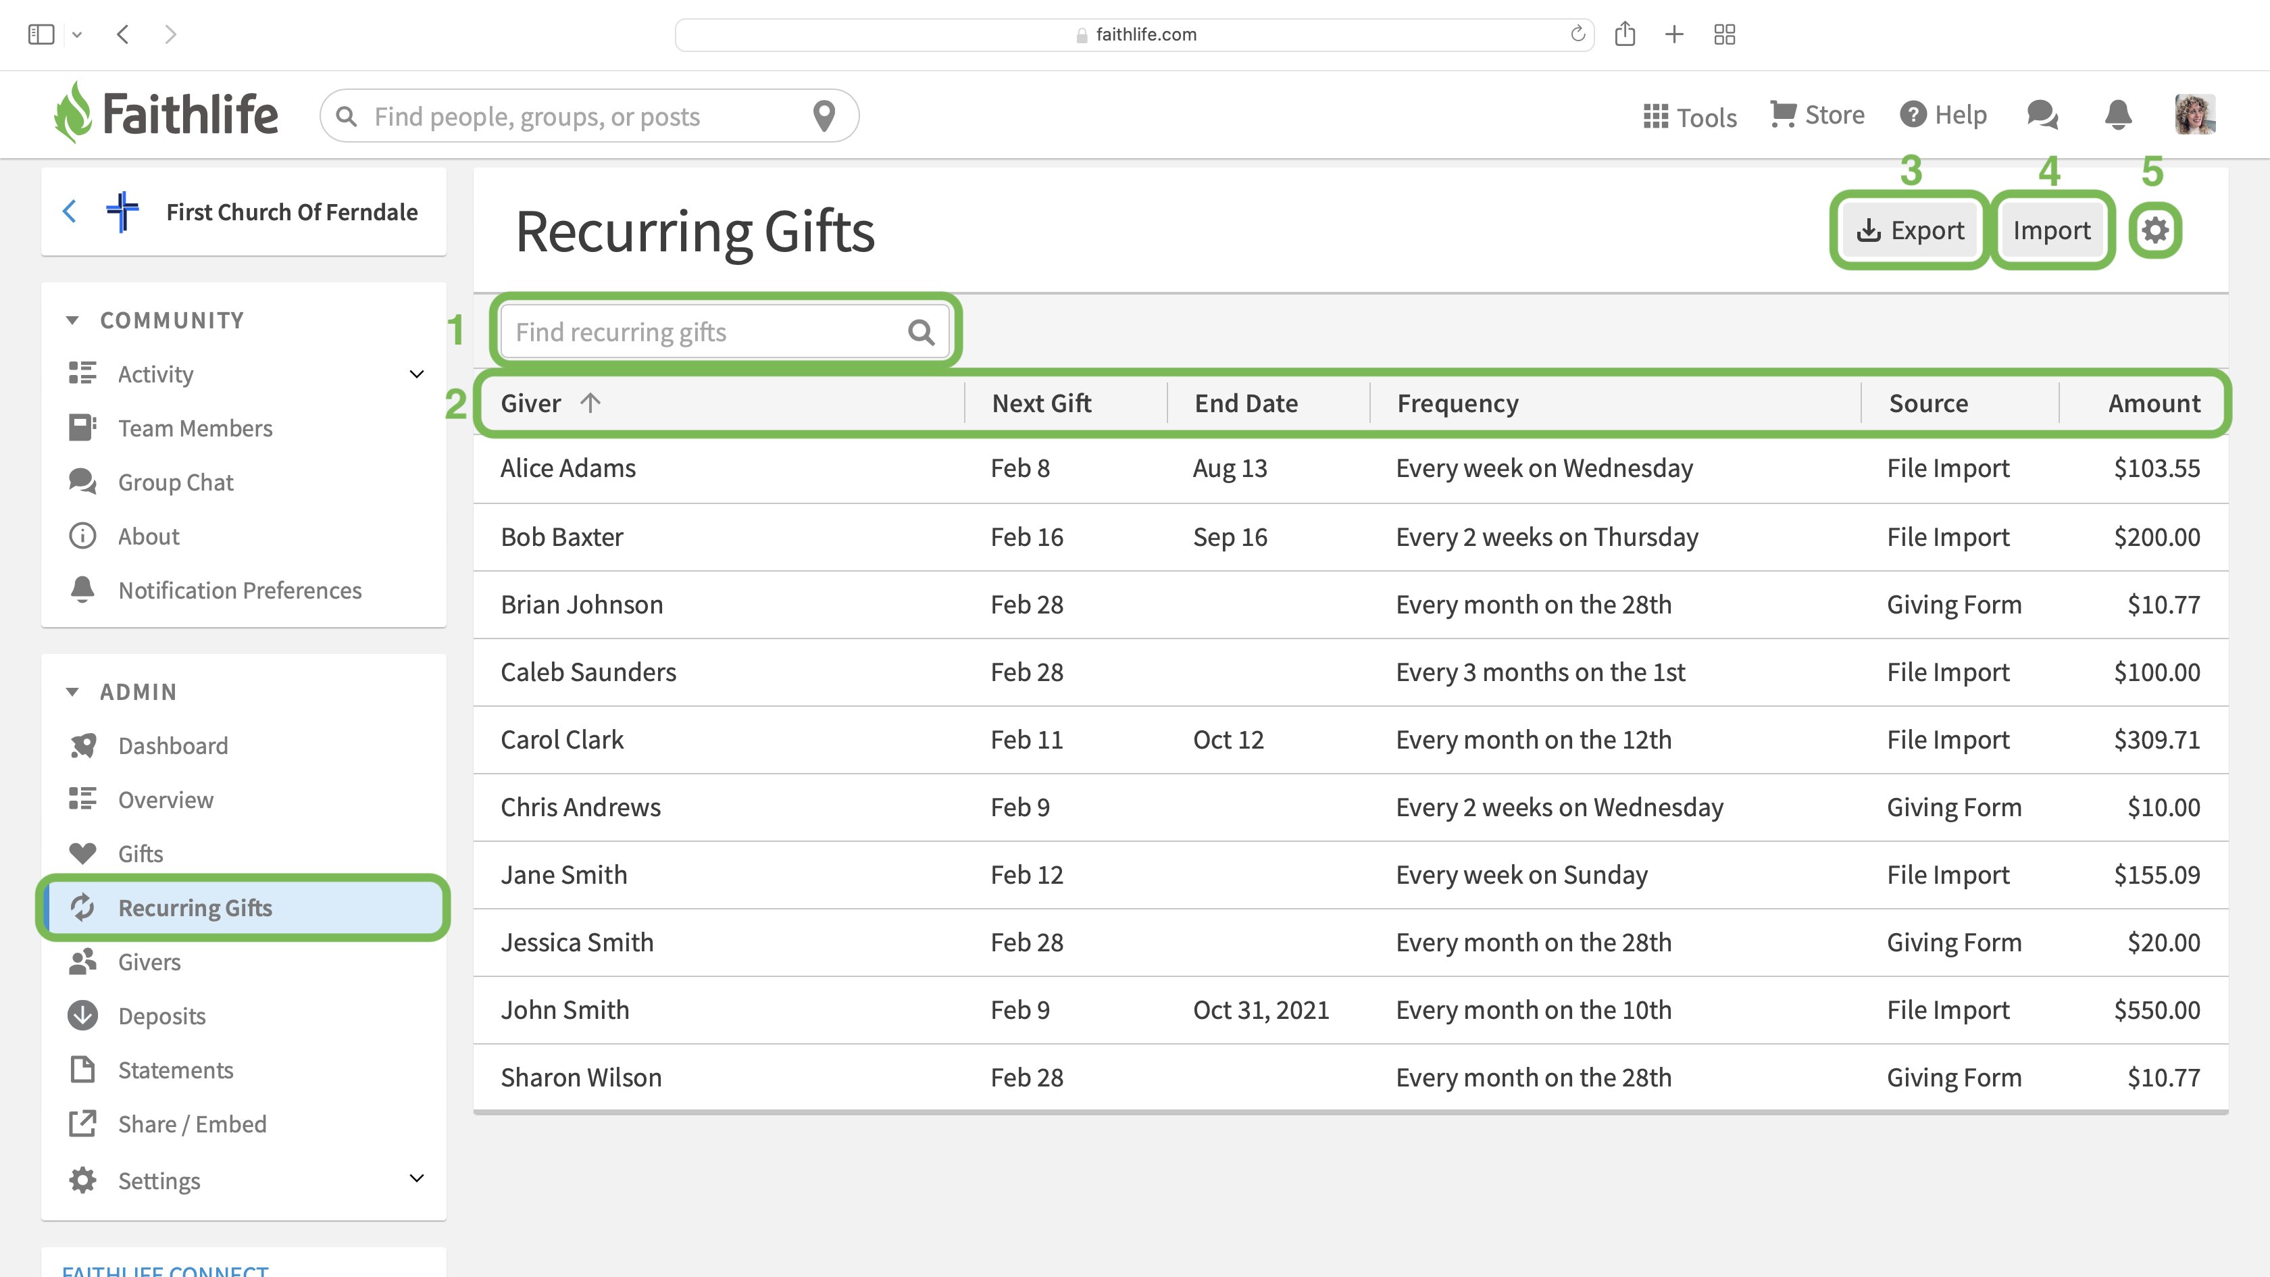Image resolution: width=2270 pixels, height=1277 pixels.
Task: Click the Safari share icon
Action: pyautogui.click(x=1625, y=34)
